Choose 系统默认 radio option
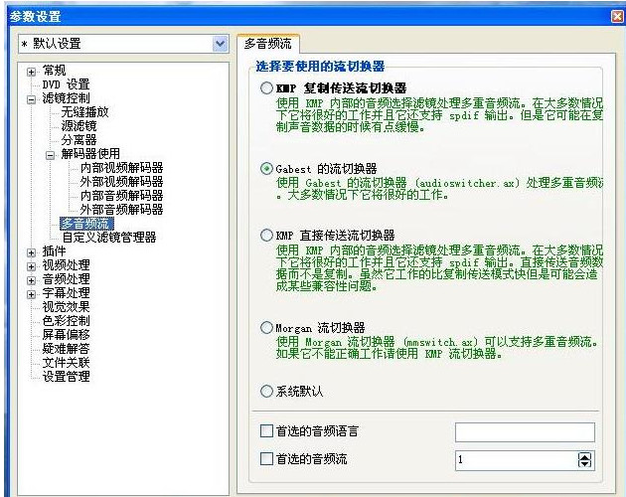Screen dimensions: 626x497 [265, 391]
